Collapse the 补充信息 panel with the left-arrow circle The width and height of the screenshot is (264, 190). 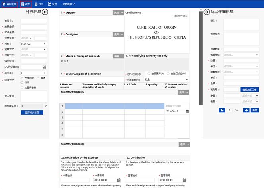(x=45, y=12)
